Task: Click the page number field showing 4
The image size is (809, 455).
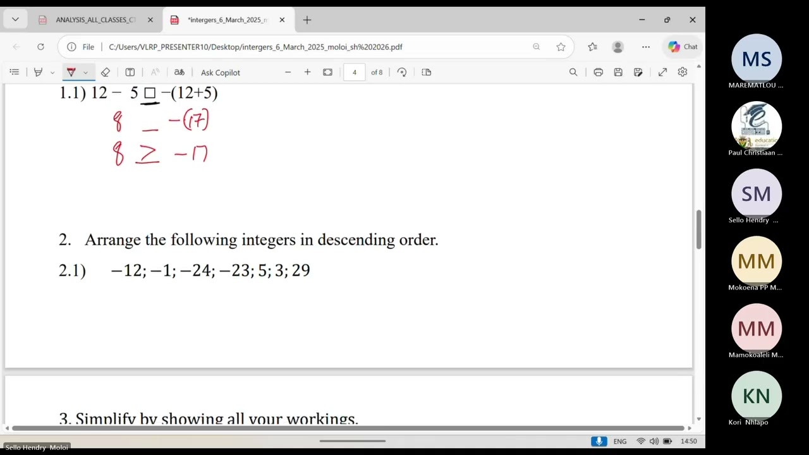Action: (354, 72)
